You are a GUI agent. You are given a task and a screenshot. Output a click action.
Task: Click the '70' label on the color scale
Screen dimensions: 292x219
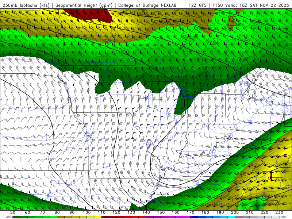42,212
